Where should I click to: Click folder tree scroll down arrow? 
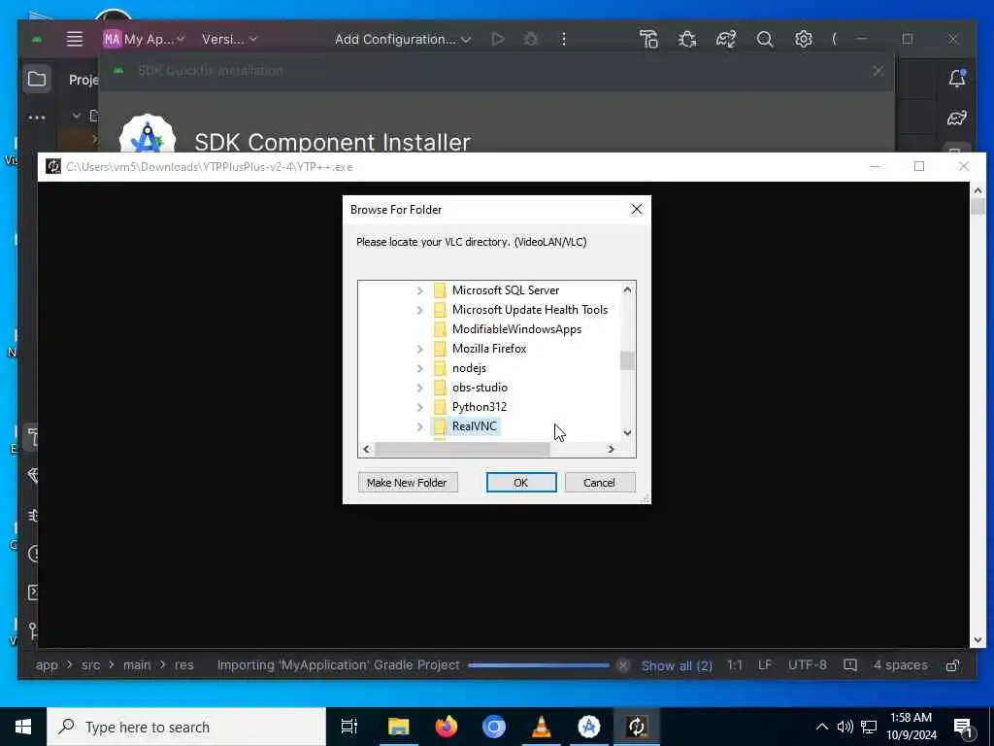[627, 432]
